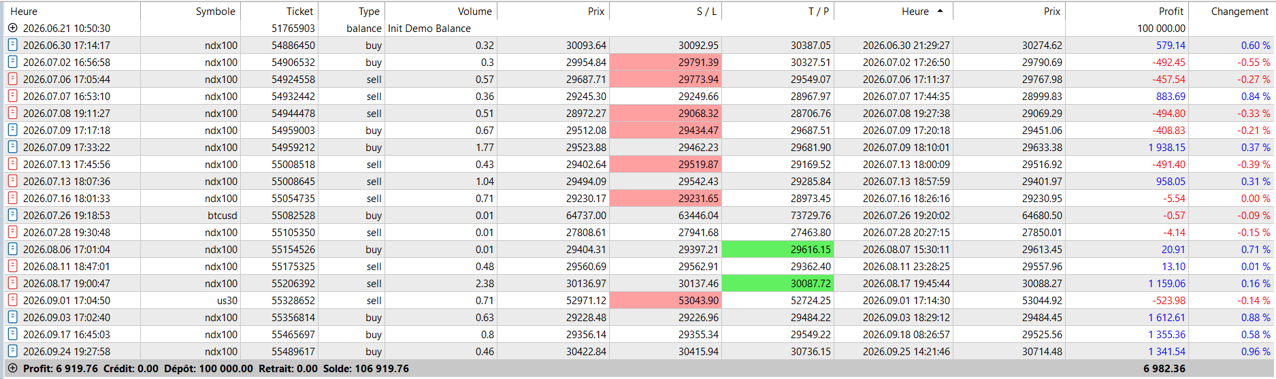Click the total 6 982.36 in footer
1276x379 pixels.
tap(1164, 368)
